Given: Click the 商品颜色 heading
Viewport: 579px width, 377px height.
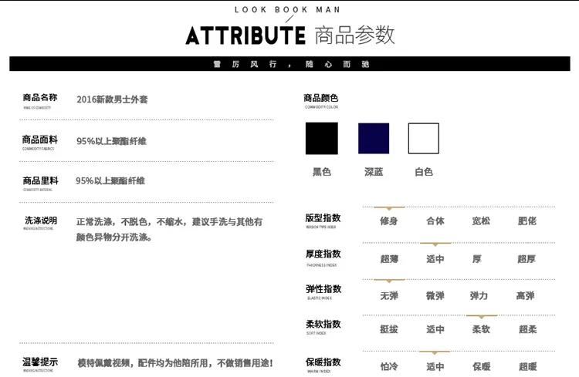Looking at the screenshot, I should click(321, 98).
